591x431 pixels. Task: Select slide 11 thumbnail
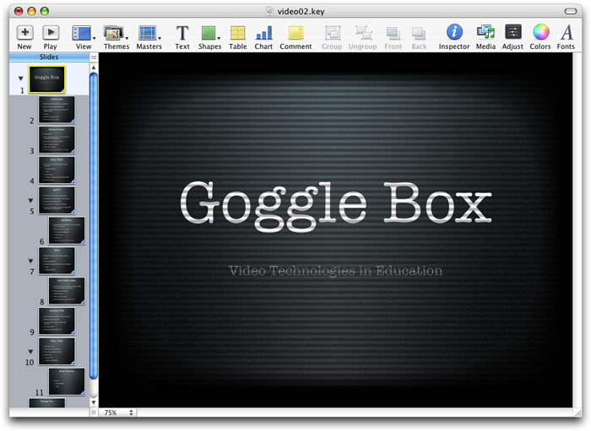pos(67,381)
